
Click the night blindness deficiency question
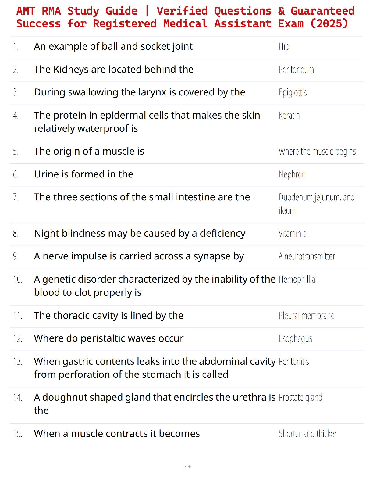coord(139,233)
